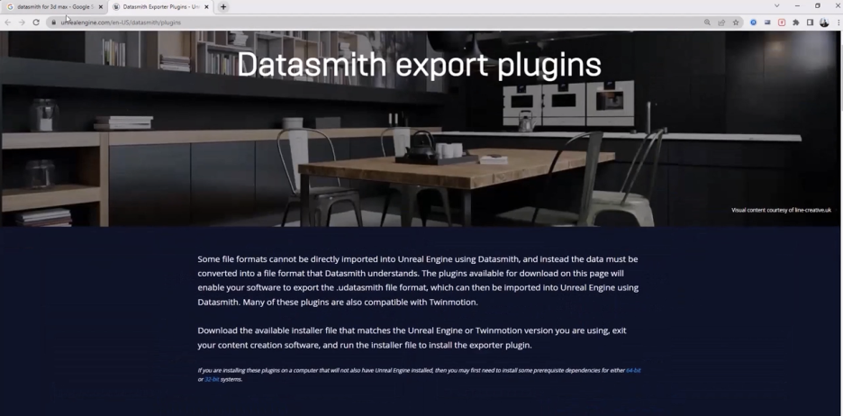Reload the Datasmith plugins page

pos(36,23)
